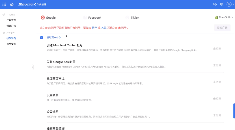
Task: Open 验证商店网址 item
Action: 55,79
